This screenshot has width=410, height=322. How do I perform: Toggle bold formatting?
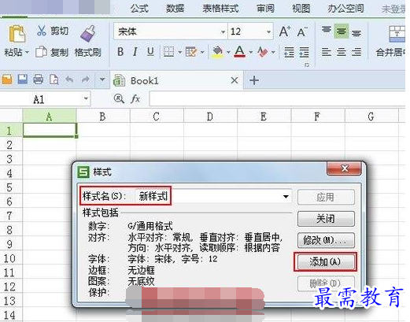[x=120, y=52]
